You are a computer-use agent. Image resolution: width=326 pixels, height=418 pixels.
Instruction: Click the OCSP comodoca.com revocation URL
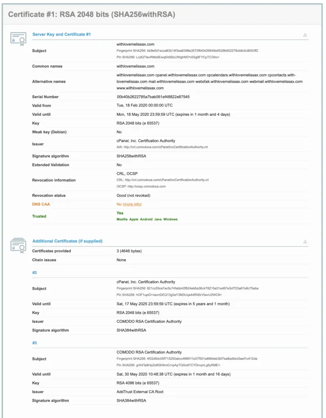point(148,186)
